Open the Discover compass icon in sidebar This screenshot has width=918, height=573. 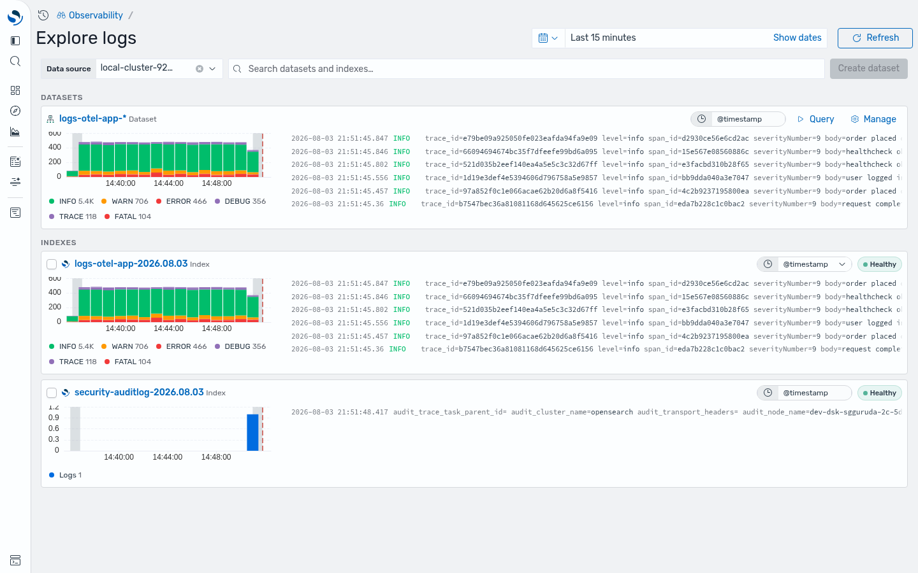15,111
